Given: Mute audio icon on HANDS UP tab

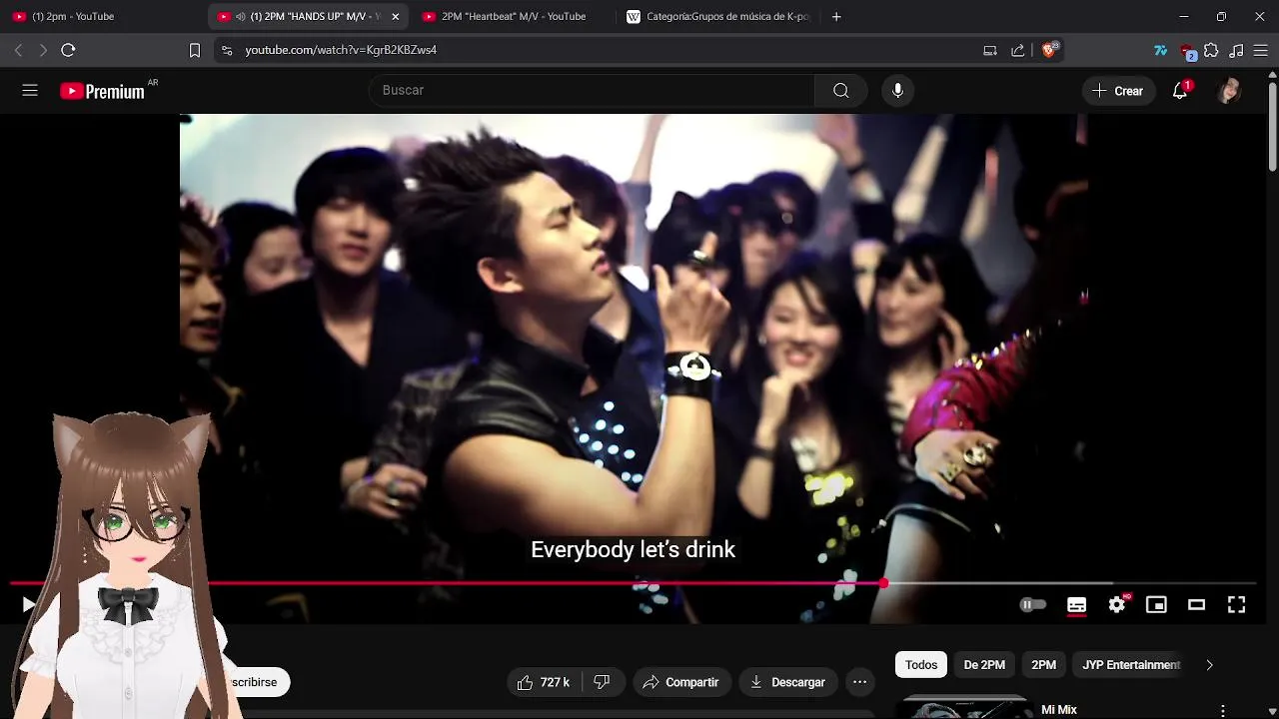Looking at the screenshot, I should point(241,17).
